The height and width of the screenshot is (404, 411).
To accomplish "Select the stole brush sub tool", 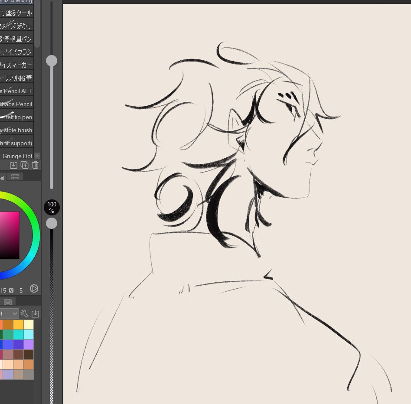I will (17, 130).
